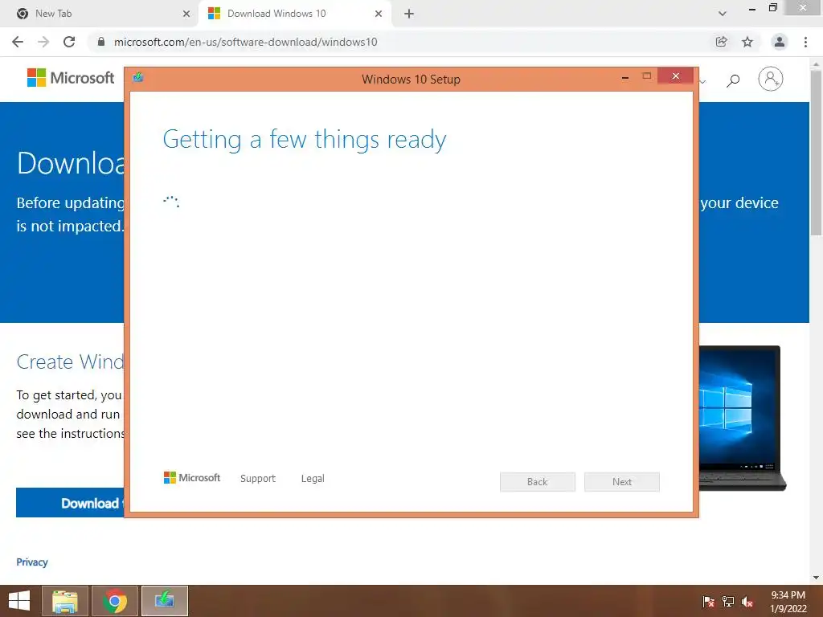Click the browser forward arrow
This screenshot has width=823, height=617.
(43, 42)
